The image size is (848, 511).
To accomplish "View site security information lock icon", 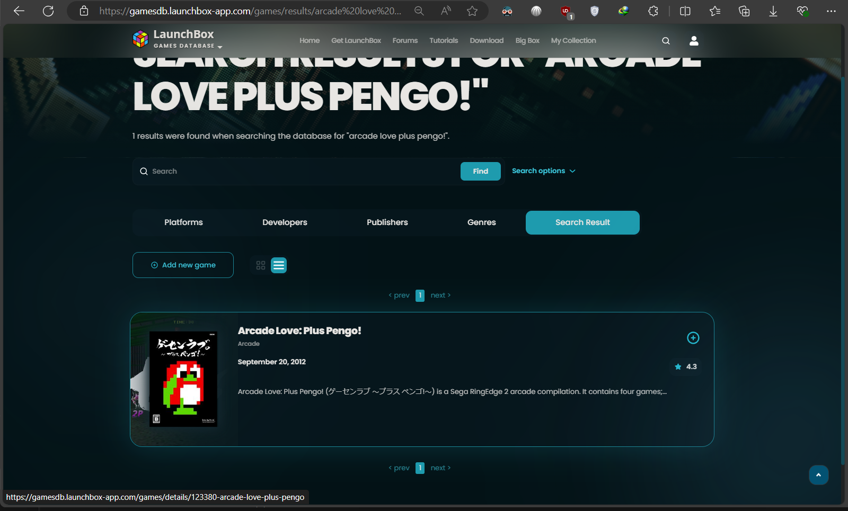I will point(84,11).
